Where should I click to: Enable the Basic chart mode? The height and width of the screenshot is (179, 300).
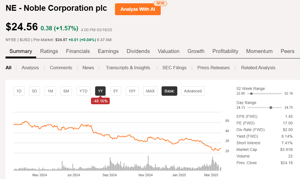[169, 91]
